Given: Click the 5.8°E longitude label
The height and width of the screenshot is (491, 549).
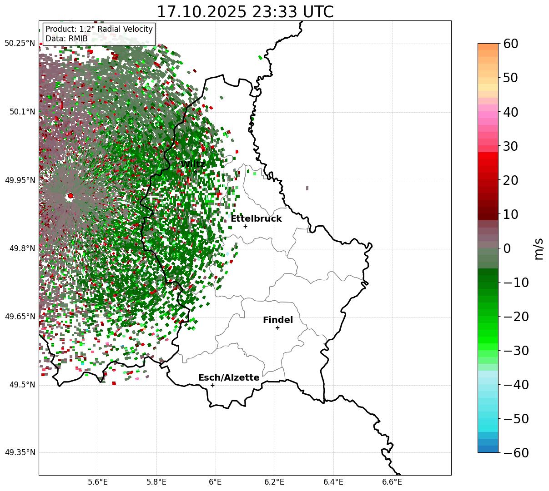Looking at the screenshot, I should (x=156, y=482).
